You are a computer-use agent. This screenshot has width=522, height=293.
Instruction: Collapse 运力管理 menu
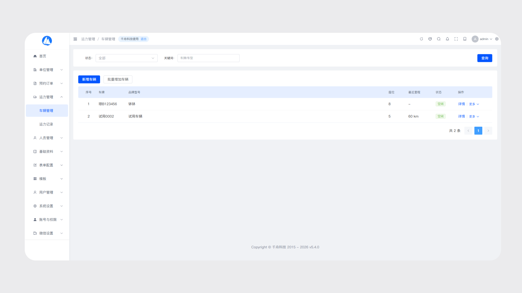[47, 97]
